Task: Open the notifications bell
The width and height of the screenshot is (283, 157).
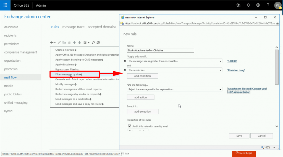Action: [248, 5]
